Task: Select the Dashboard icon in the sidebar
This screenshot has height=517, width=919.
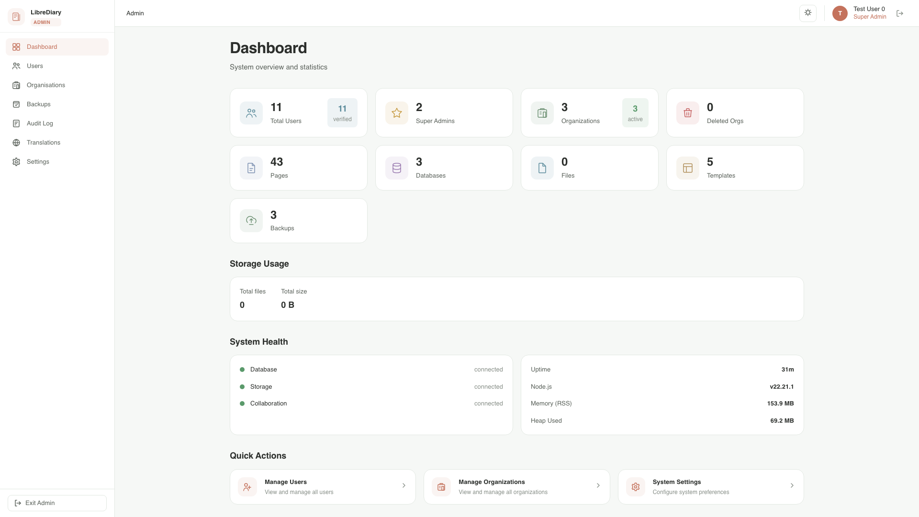Action: [x=17, y=46]
